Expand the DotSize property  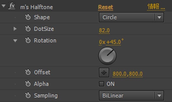click(x=15, y=29)
